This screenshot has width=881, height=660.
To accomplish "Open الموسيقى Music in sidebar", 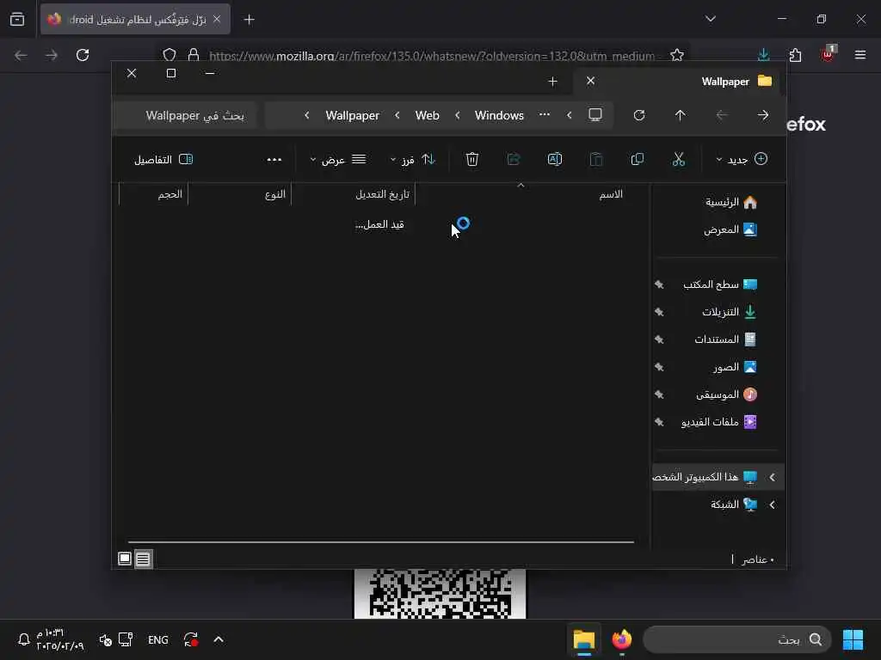I will [x=726, y=394].
